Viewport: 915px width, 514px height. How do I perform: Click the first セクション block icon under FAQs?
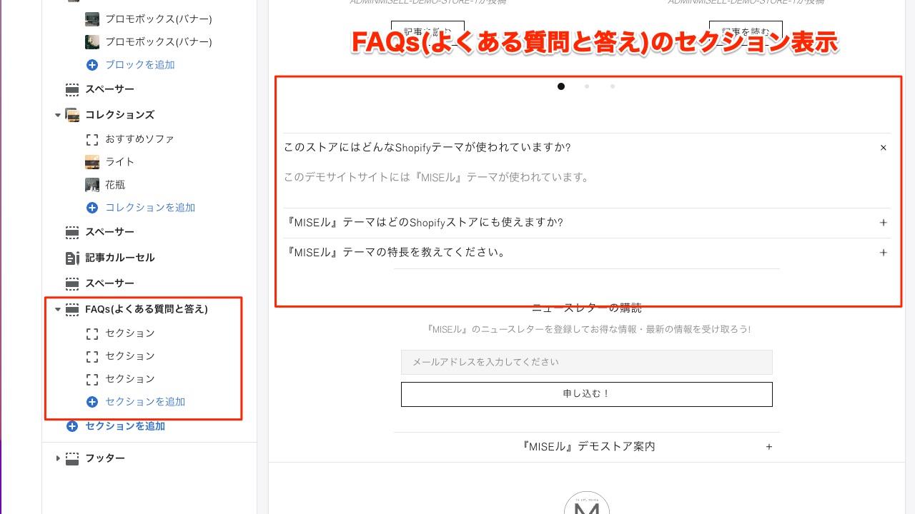(92, 333)
